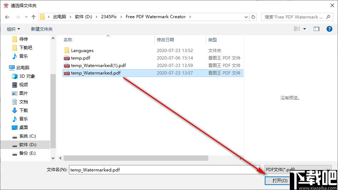Select temp_Watermarked(1).pdf file
This screenshot has width=338, height=190.
[98, 66]
